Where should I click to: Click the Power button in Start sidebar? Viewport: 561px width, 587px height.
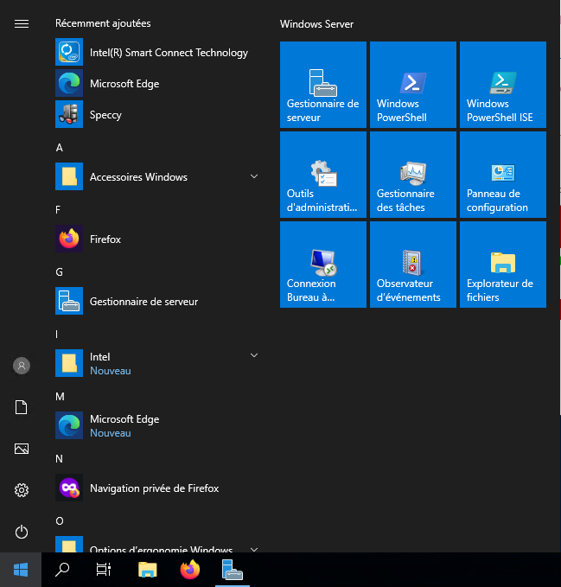(22, 532)
